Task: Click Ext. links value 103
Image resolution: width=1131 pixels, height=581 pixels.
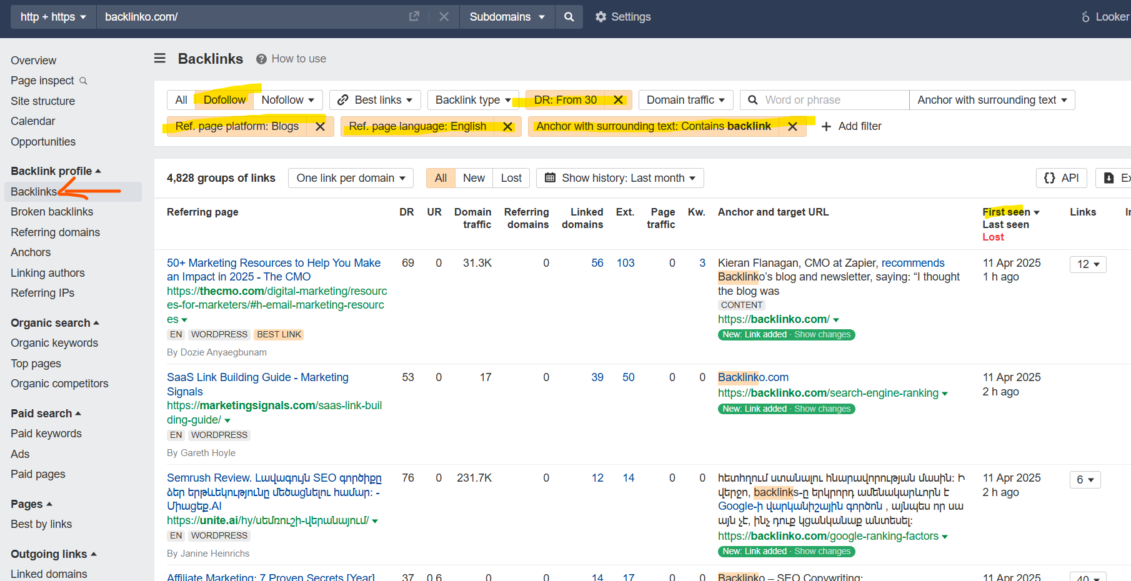Action: pyautogui.click(x=625, y=263)
